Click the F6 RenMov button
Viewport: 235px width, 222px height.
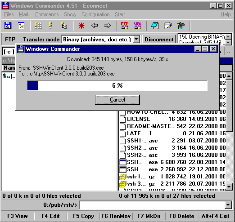[116, 216]
